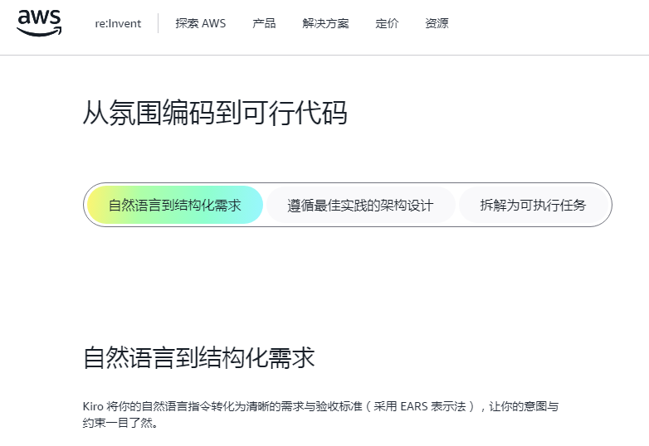Select the 自然语言到结构化需求 tab
The height and width of the screenshot is (446, 649).
174,205
